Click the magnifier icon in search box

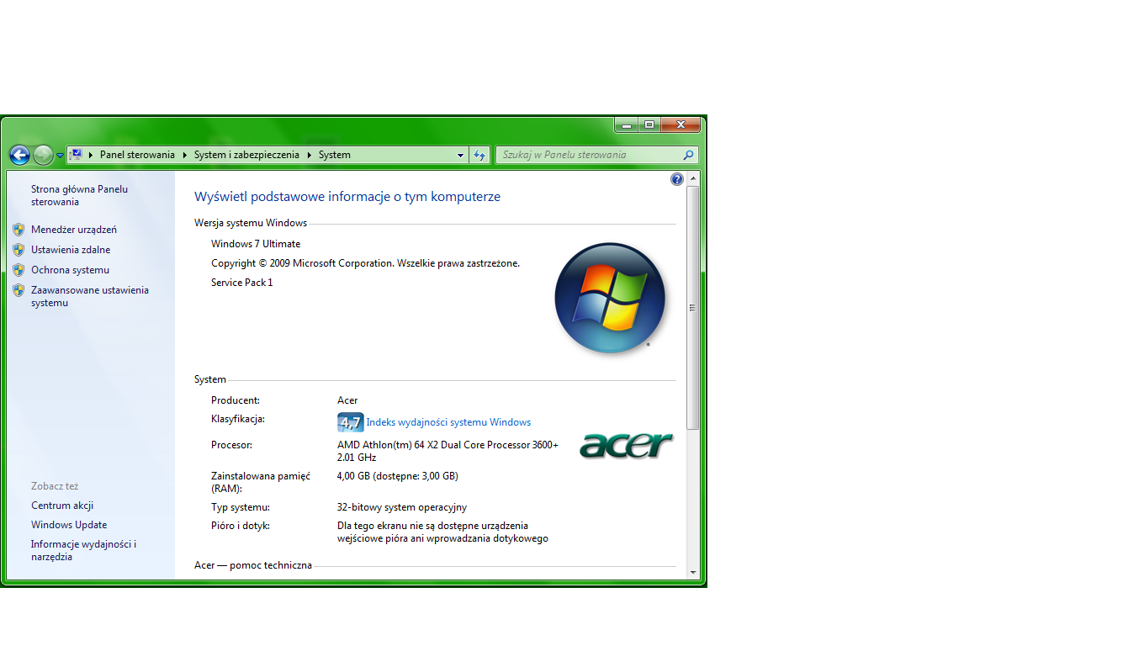click(x=688, y=155)
